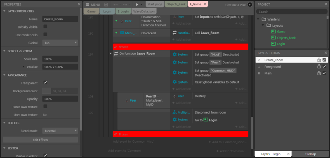Collapse the Effects section
This screenshot has width=330, height=158.
(5, 123)
